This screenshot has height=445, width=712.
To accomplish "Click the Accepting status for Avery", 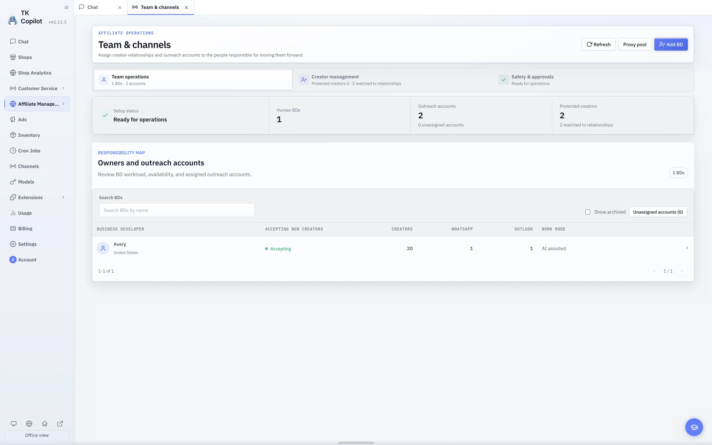I will click(278, 249).
